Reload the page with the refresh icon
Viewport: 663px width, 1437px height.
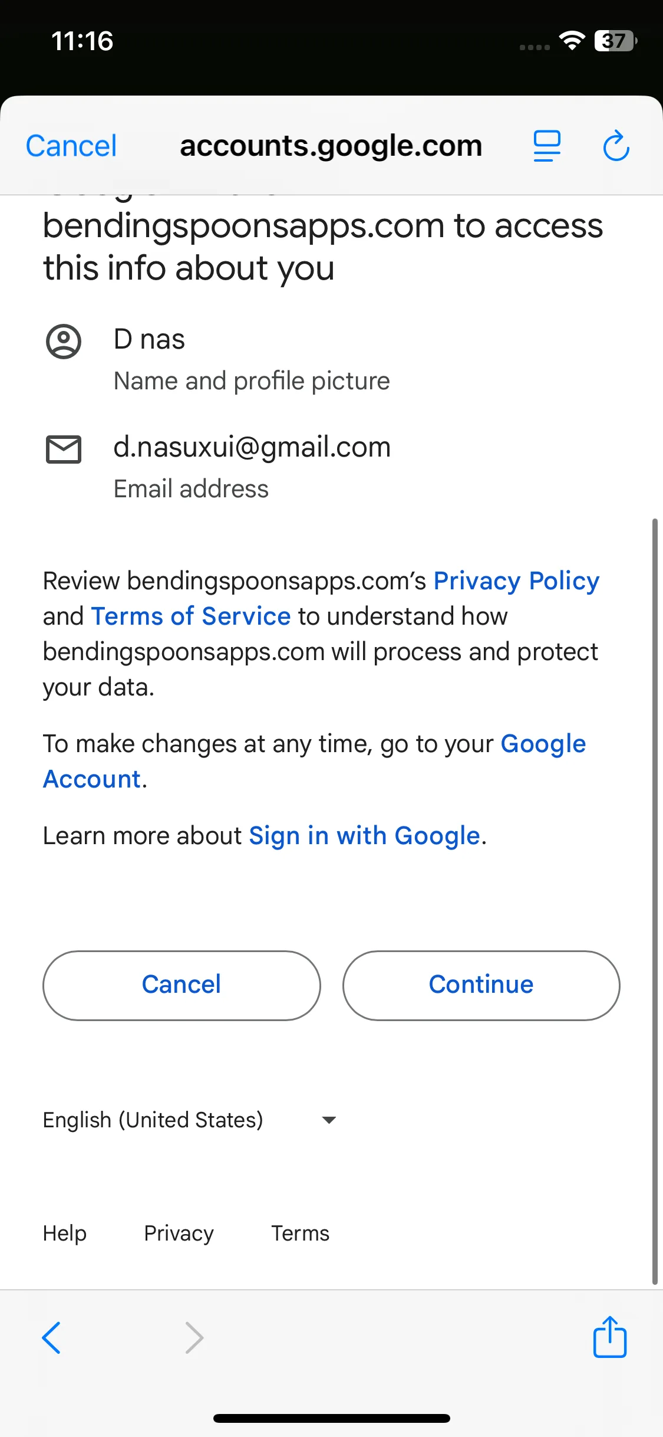pyautogui.click(x=616, y=146)
